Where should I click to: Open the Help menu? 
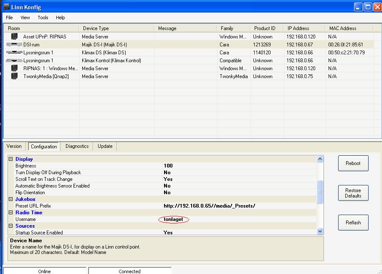(x=61, y=18)
